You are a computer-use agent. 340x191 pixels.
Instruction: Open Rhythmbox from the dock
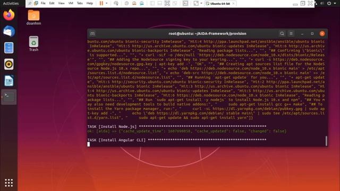point(9,64)
